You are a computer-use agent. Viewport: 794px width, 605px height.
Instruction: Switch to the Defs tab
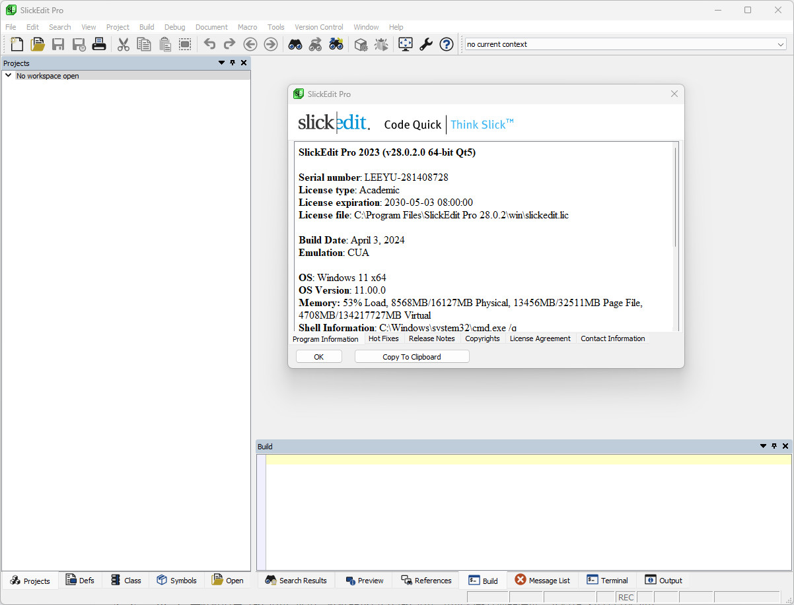80,580
